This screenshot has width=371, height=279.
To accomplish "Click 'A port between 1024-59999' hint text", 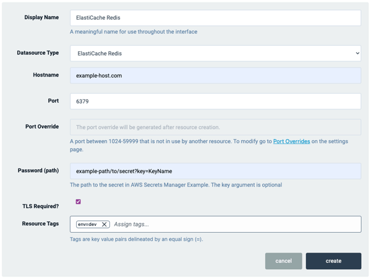I will tap(209, 145).
